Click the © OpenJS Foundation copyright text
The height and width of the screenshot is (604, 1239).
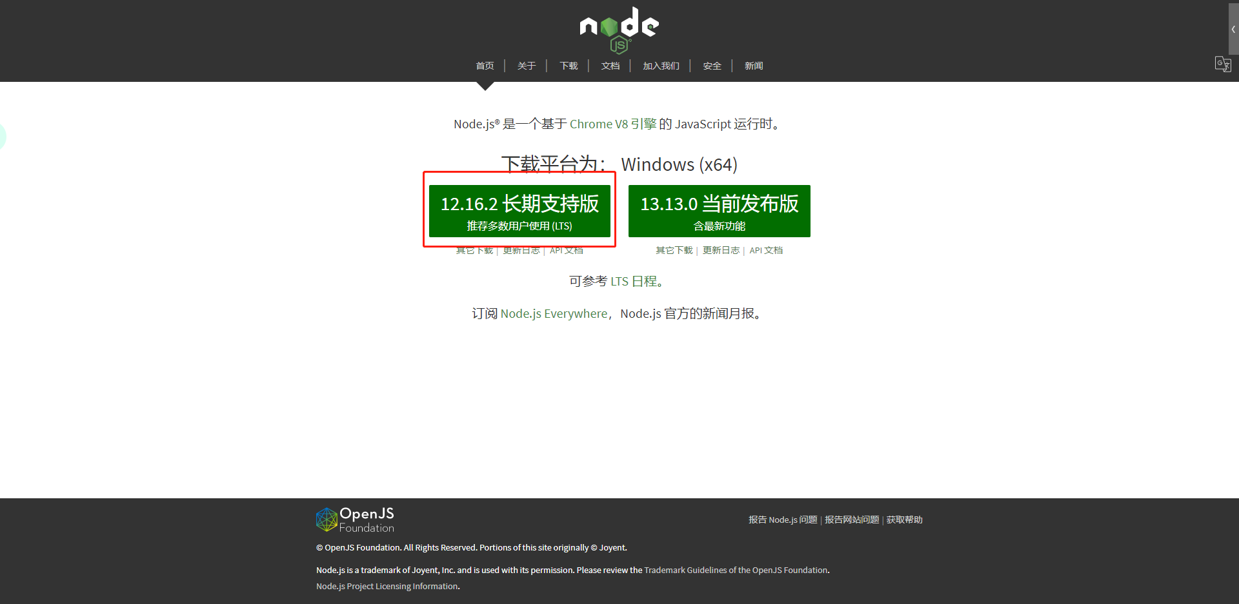[x=472, y=547]
